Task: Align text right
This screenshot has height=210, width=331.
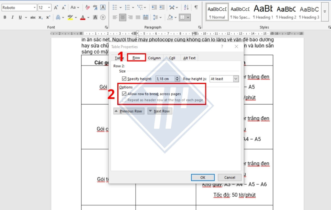Action: 131,17
